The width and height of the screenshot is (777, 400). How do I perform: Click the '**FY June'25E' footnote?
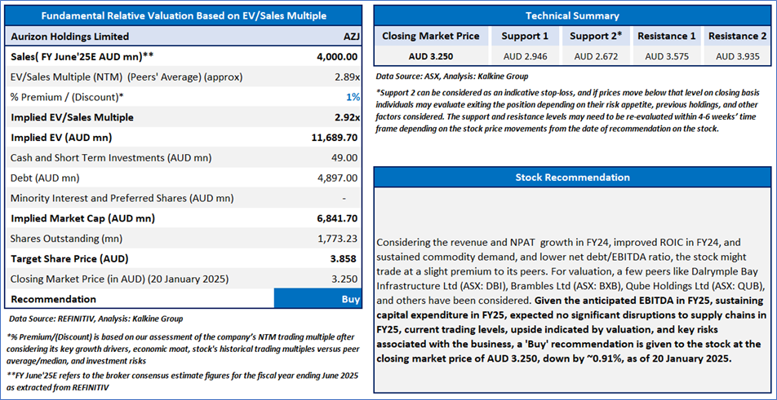click(x=184, y=381)
